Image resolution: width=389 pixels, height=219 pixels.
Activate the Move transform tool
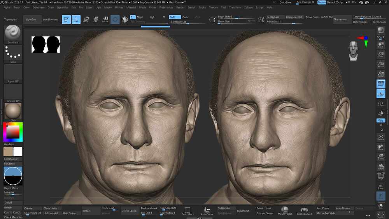[86, 19]
